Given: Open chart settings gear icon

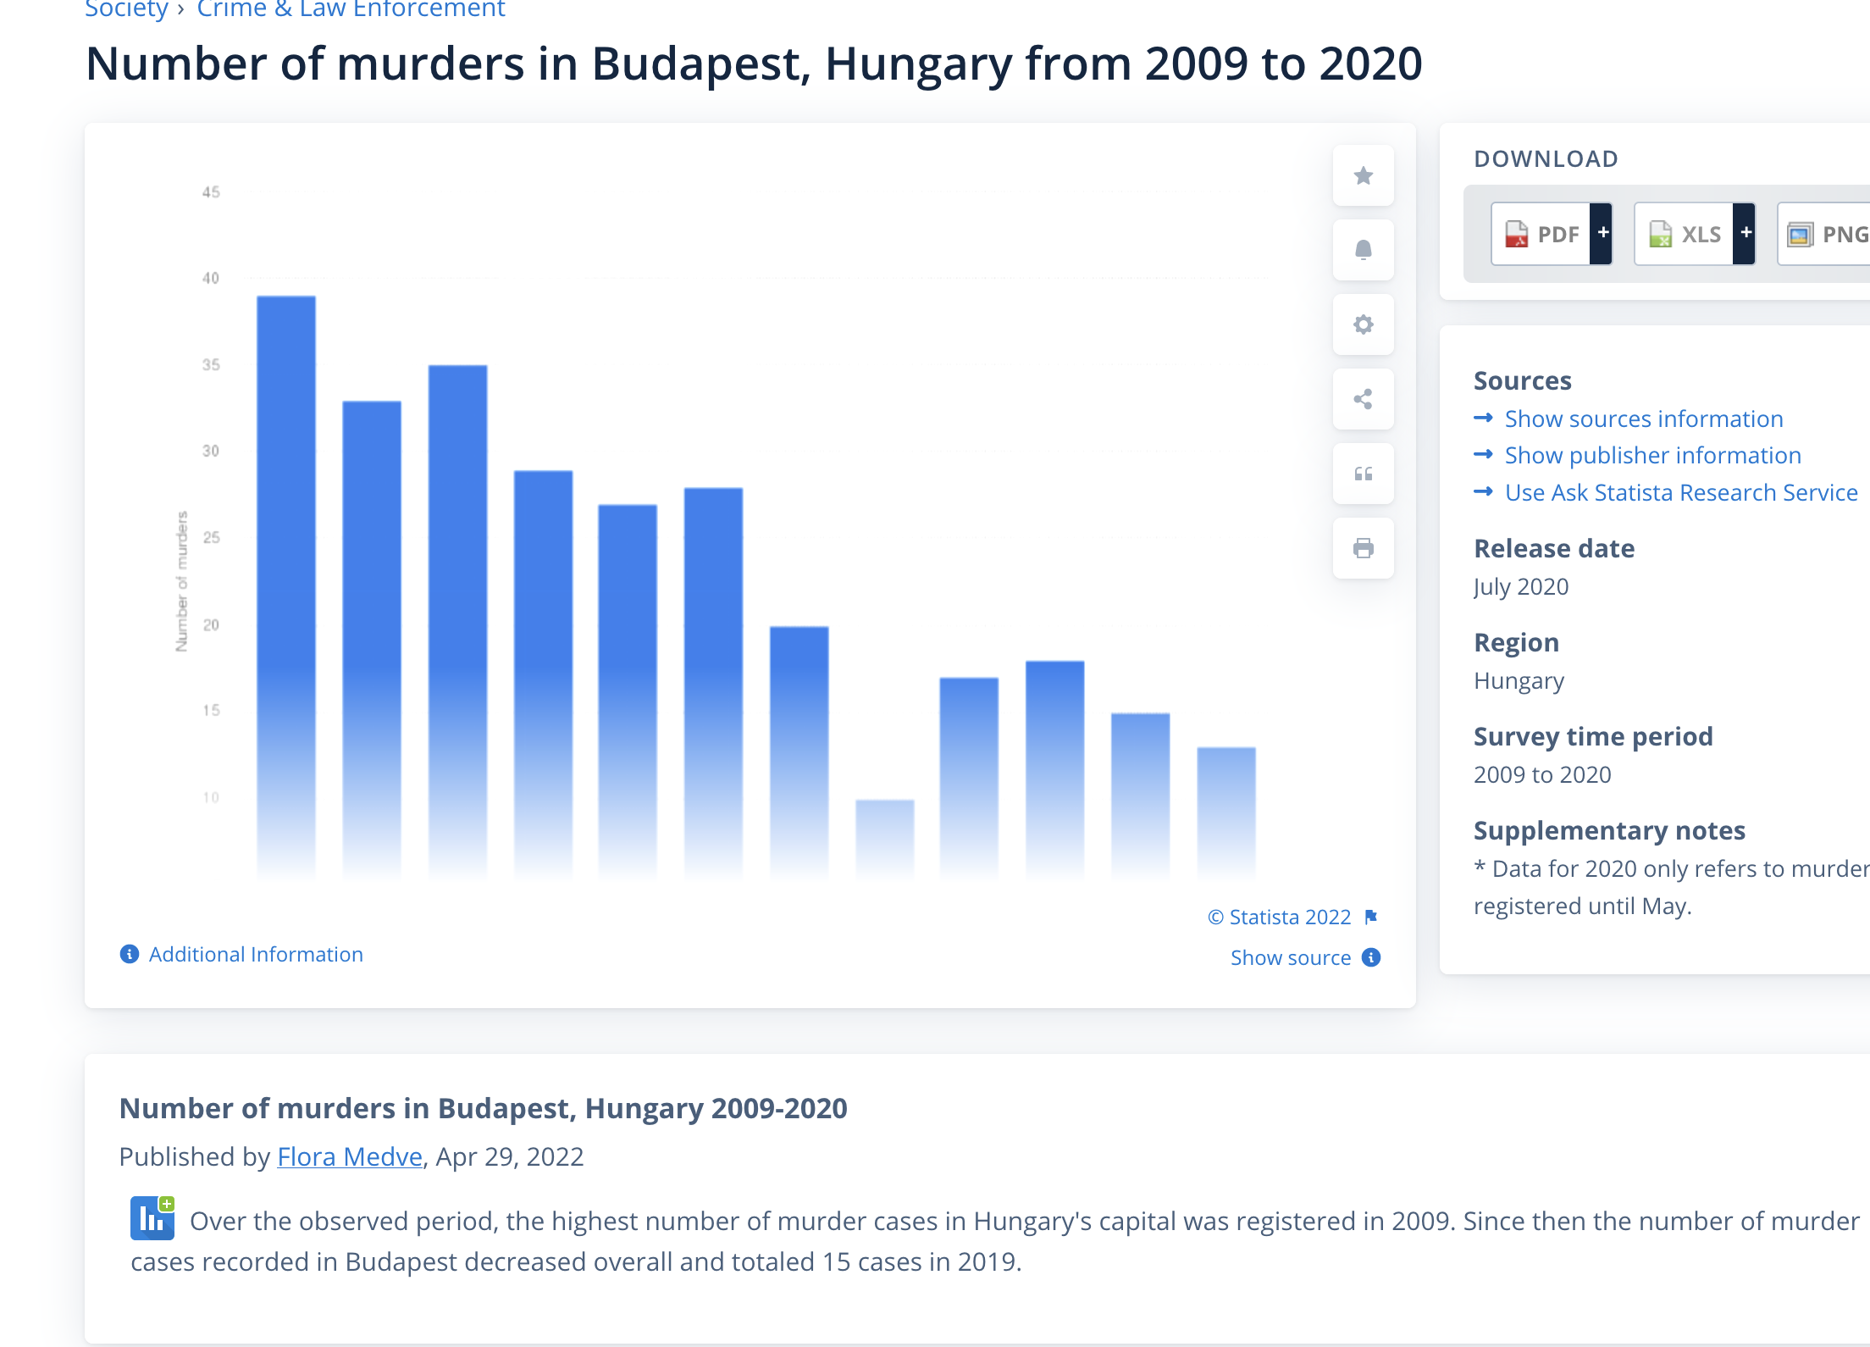Looking at the screenshot, I should pyautogui.click(x=1363, y=324).
